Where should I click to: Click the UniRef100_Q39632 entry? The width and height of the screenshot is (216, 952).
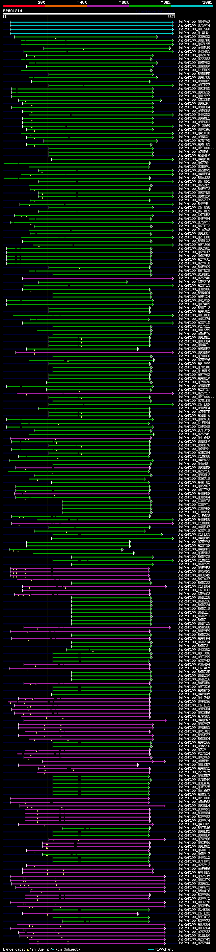click(194, 36)
